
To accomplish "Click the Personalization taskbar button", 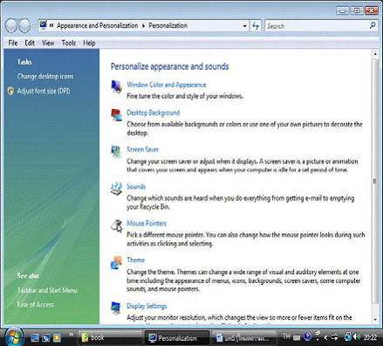I will click(177, 337).
